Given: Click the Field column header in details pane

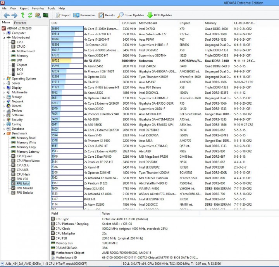Looking at the screenshot, I should [x=76, y=214].
